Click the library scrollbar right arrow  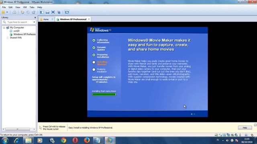pyautogui.click(x=34, y=129)
